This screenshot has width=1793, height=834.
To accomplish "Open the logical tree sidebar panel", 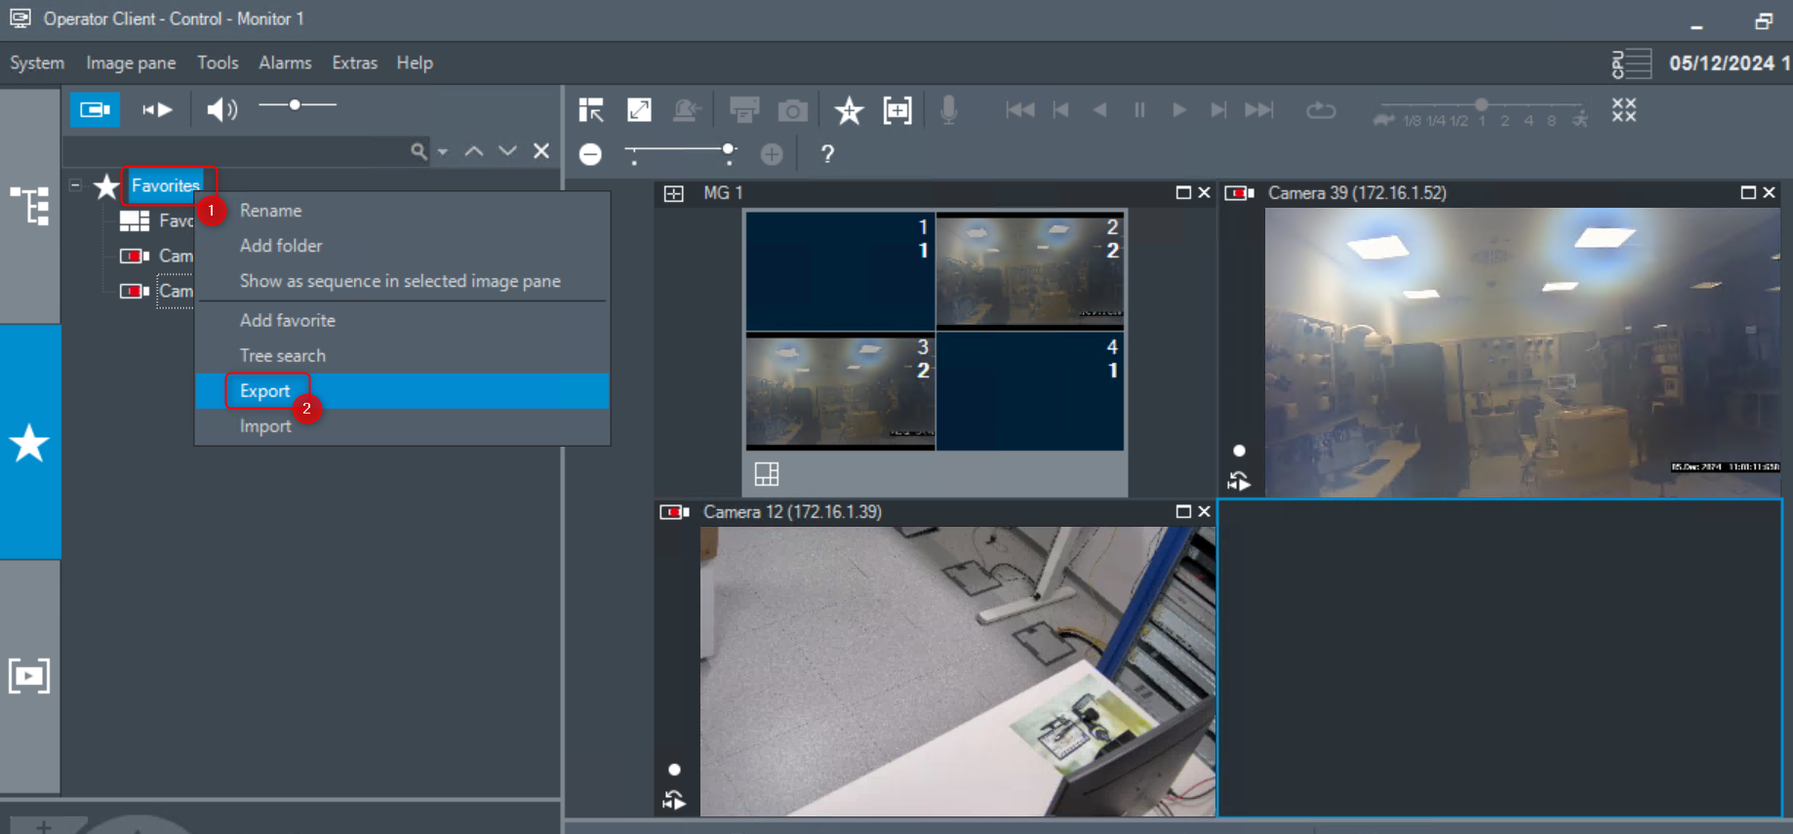I will 29,206.
